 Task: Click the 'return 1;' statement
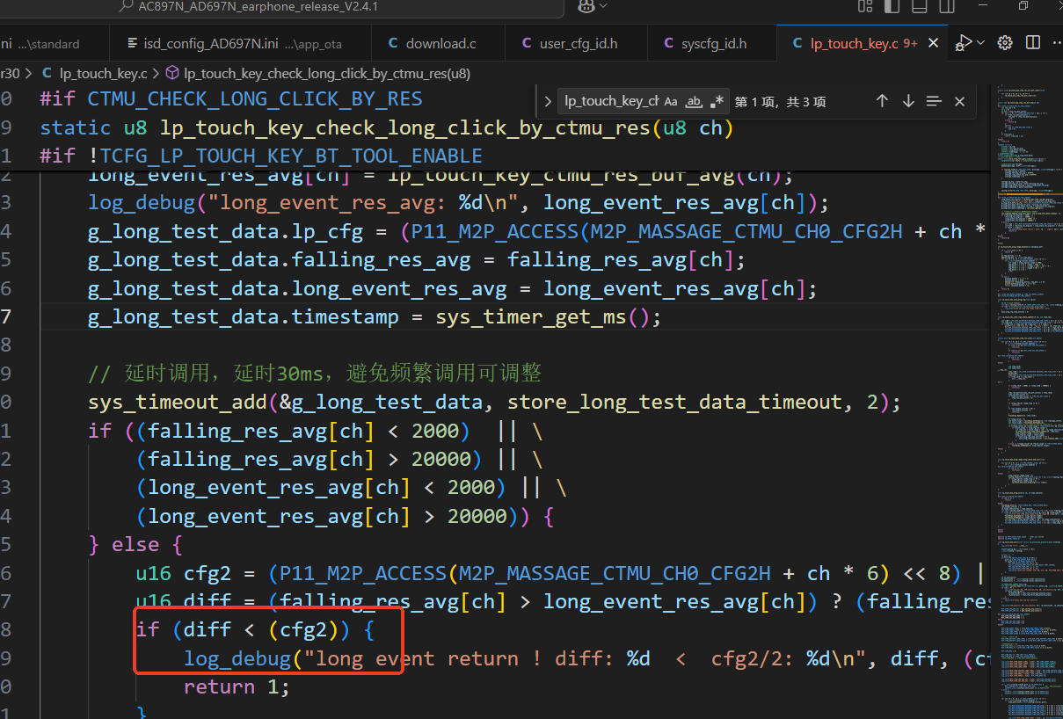(237, 687)
